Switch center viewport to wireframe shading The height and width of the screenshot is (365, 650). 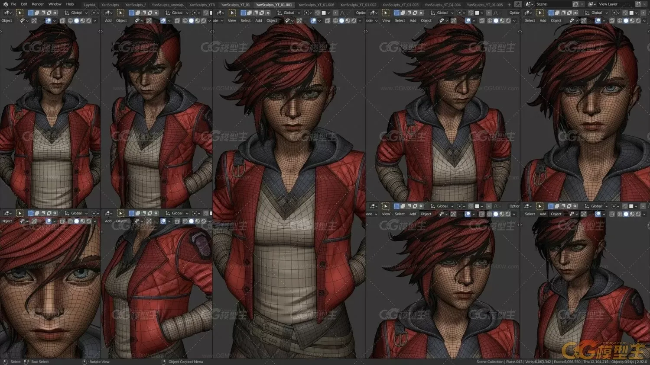tap(335, 20)
